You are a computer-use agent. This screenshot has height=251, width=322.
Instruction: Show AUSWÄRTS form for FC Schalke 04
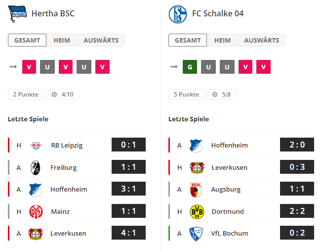[261, 40]
